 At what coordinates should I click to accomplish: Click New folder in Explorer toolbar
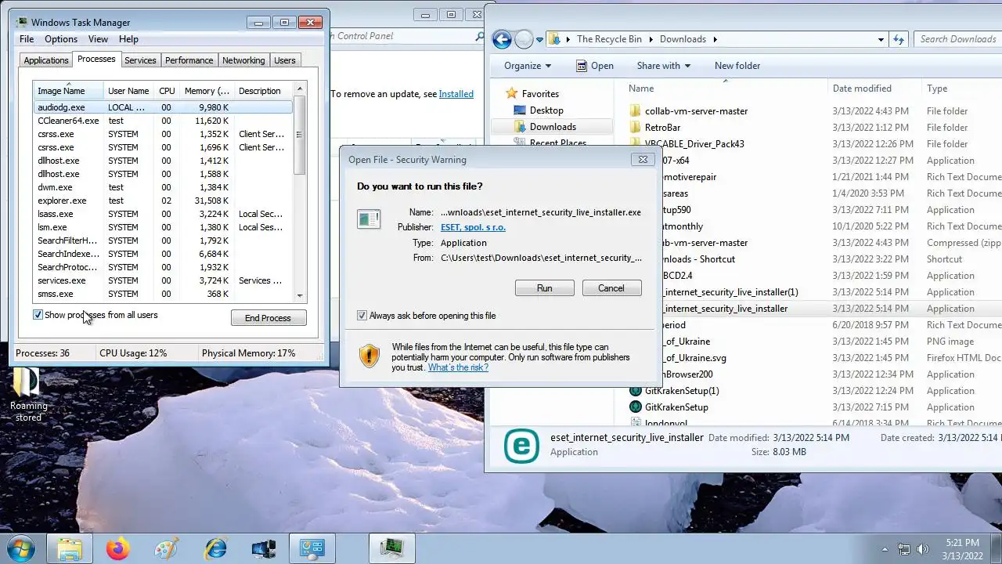pos(737,66)
